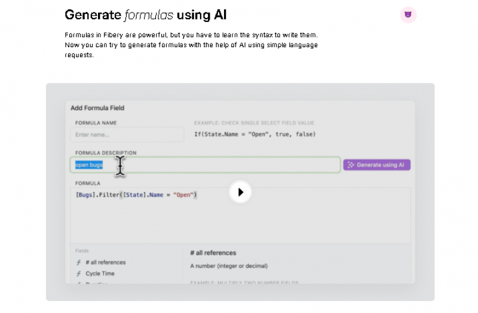Viewport: 478px width, 313px height.
Task: Click the partially visible field below Cycle Time
Action: (x=96, y=283)
